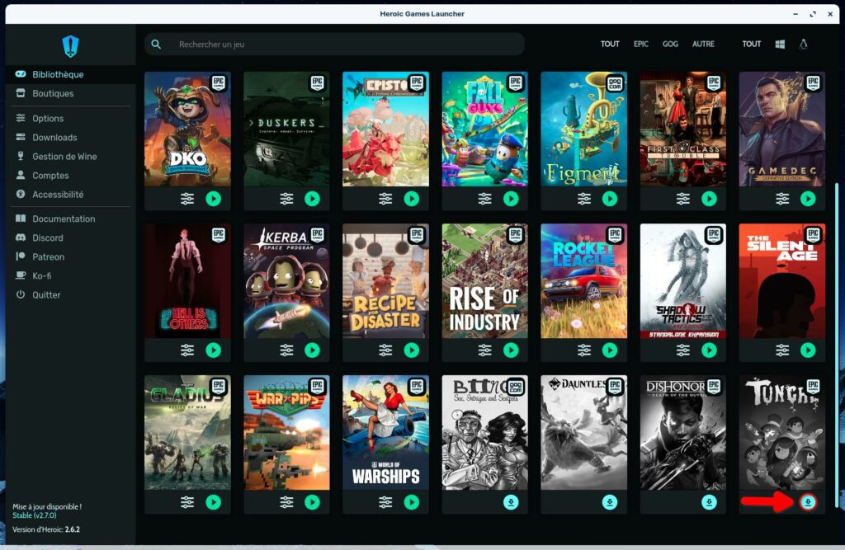This screenshot has width=845, height=550.
Task: Open the Downloads page in sidebar
Action: 54,138
